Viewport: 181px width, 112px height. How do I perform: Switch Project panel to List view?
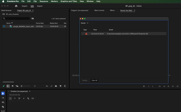click(x=8, y=86)
